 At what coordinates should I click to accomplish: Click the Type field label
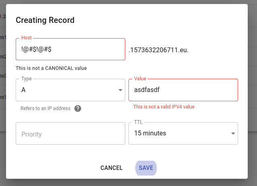pos(27,79)
